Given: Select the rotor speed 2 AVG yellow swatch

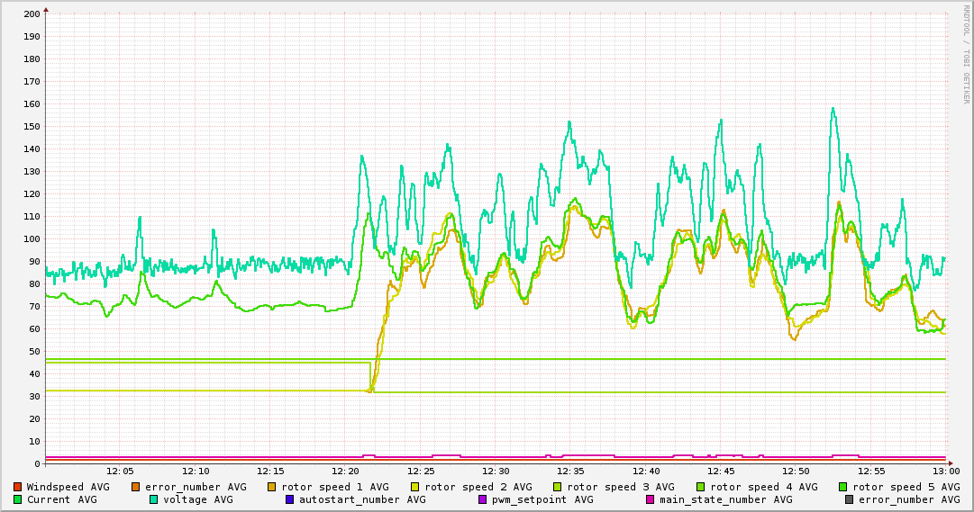Looking at the screenshot, I should 415,487.
